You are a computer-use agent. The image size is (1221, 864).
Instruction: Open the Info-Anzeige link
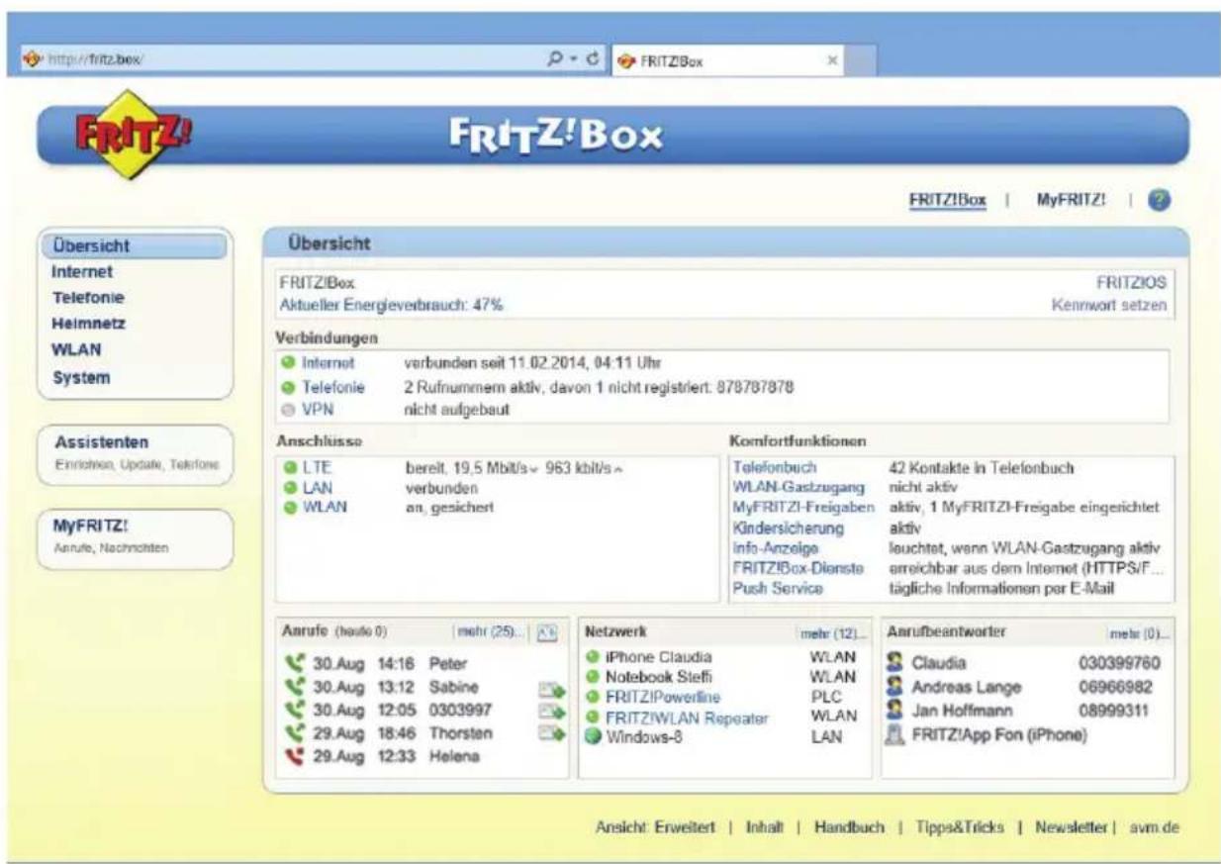point(776,547)
